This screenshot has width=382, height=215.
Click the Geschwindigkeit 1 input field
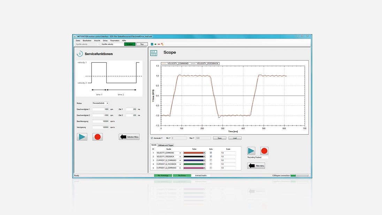[101, 109]
